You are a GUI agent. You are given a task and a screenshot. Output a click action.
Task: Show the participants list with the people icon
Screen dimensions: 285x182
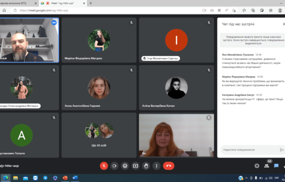tap(266, 166)
